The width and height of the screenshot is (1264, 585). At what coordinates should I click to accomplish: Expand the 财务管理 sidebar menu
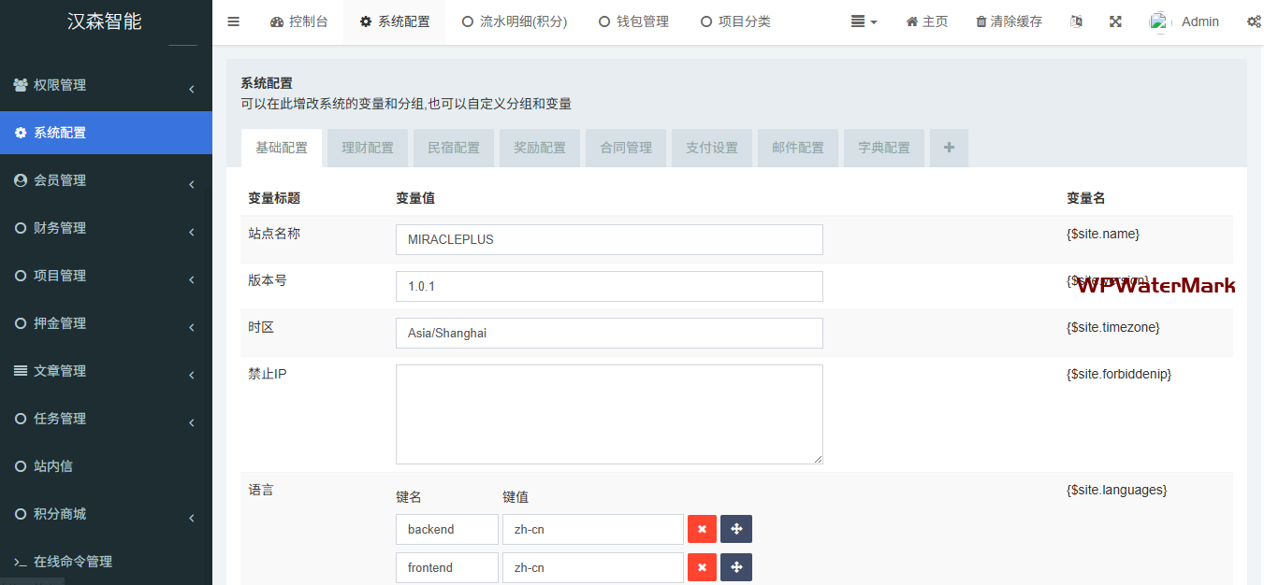pyautogui.click(x=106, y=229)
